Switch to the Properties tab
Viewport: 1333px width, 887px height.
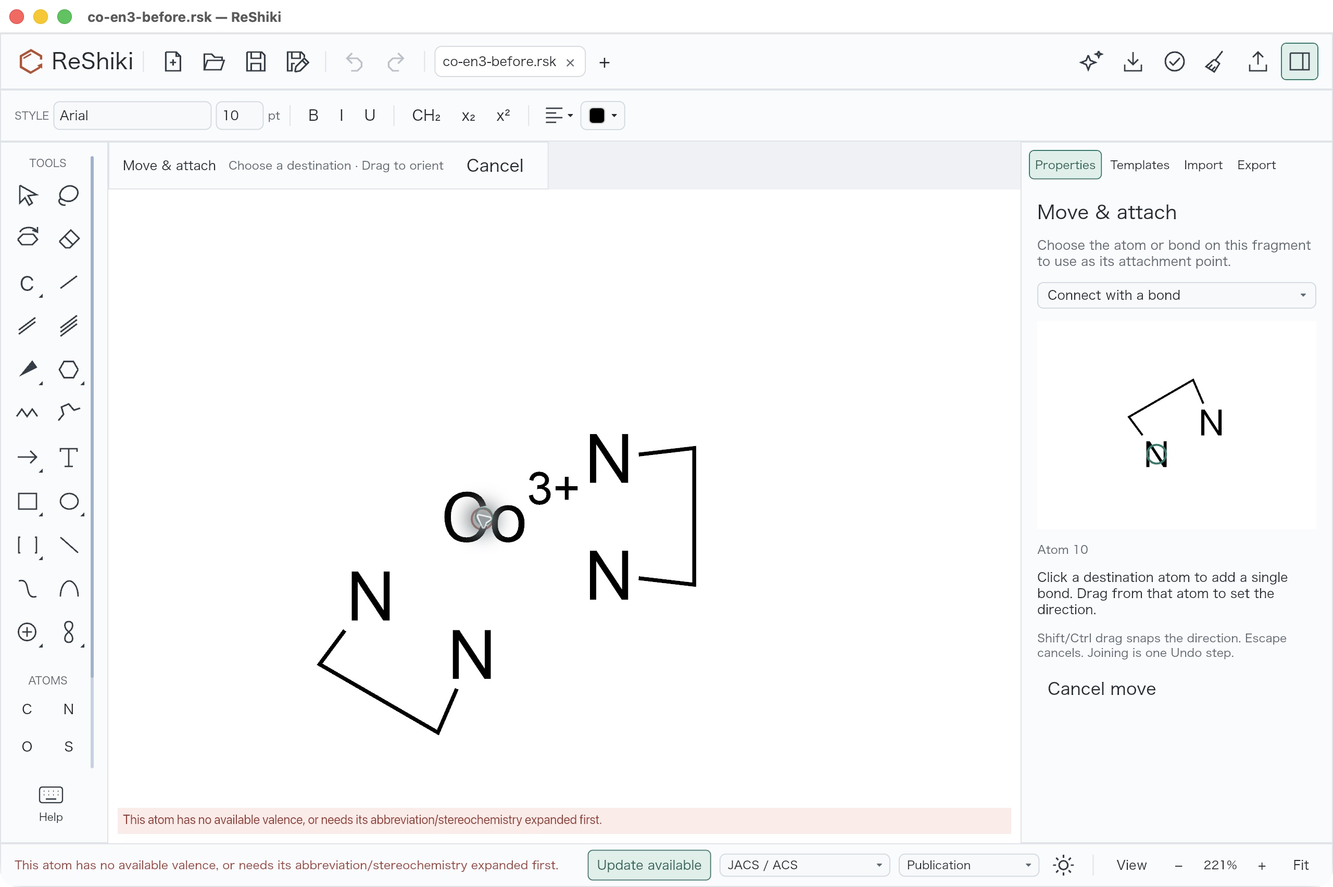pos(1065,164)
